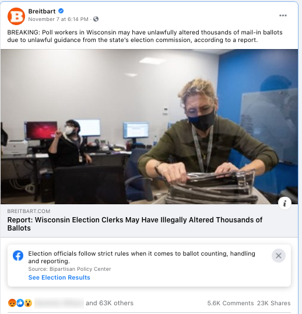Open the Breitbart page name link

[42, 11]
